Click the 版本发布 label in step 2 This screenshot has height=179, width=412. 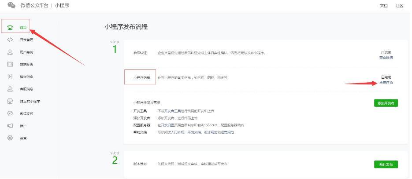[140, 164]
